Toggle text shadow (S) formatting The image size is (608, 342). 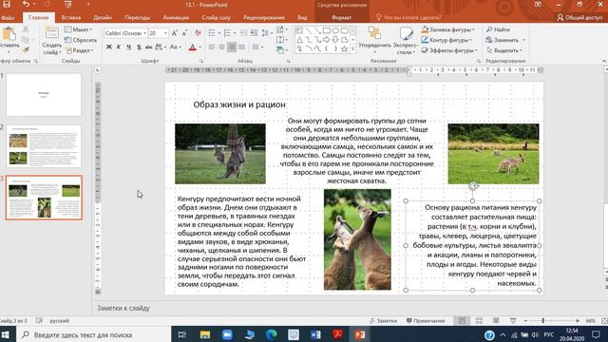[139, 47]
